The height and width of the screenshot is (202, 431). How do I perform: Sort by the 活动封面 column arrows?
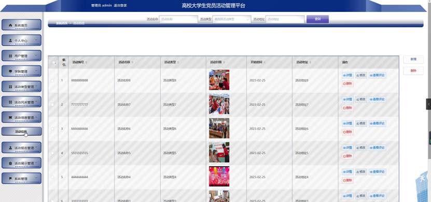point(224,62)
